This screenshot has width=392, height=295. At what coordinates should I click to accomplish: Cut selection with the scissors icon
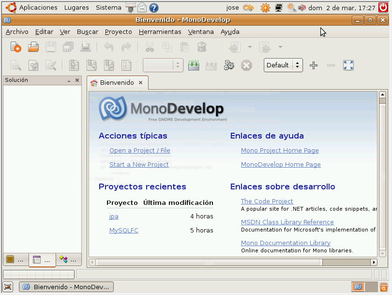pyautogui.click(x=150, y=47)
